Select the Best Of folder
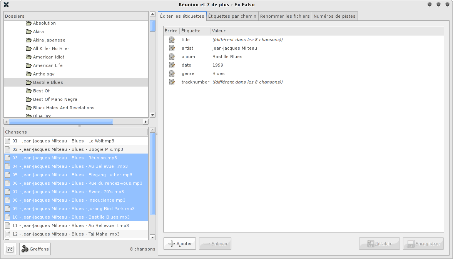Viewport: 453px width, 259px height. 41,91
